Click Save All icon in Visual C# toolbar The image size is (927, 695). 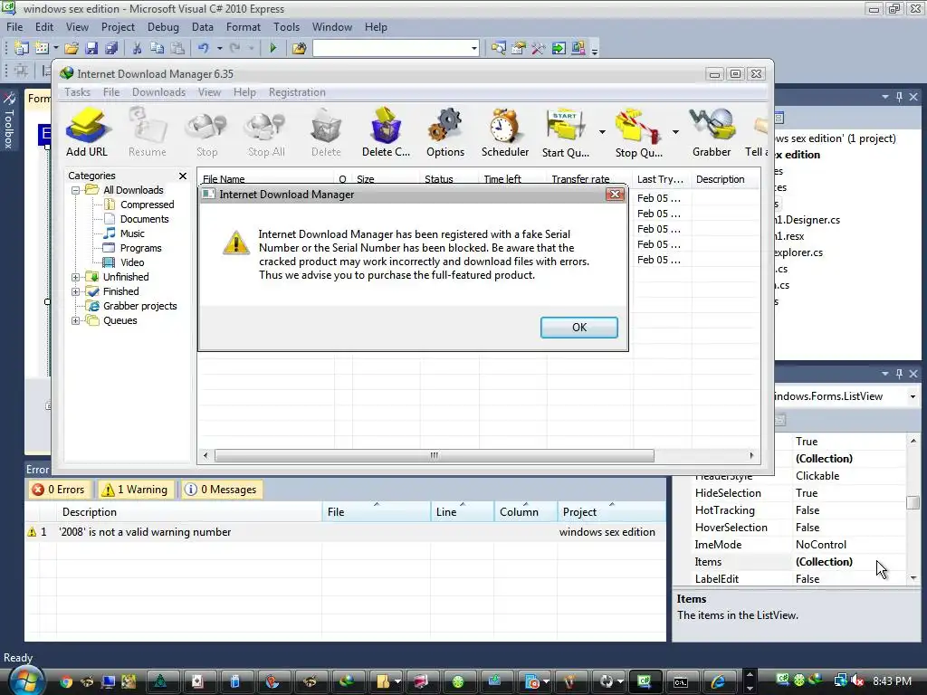111,49
